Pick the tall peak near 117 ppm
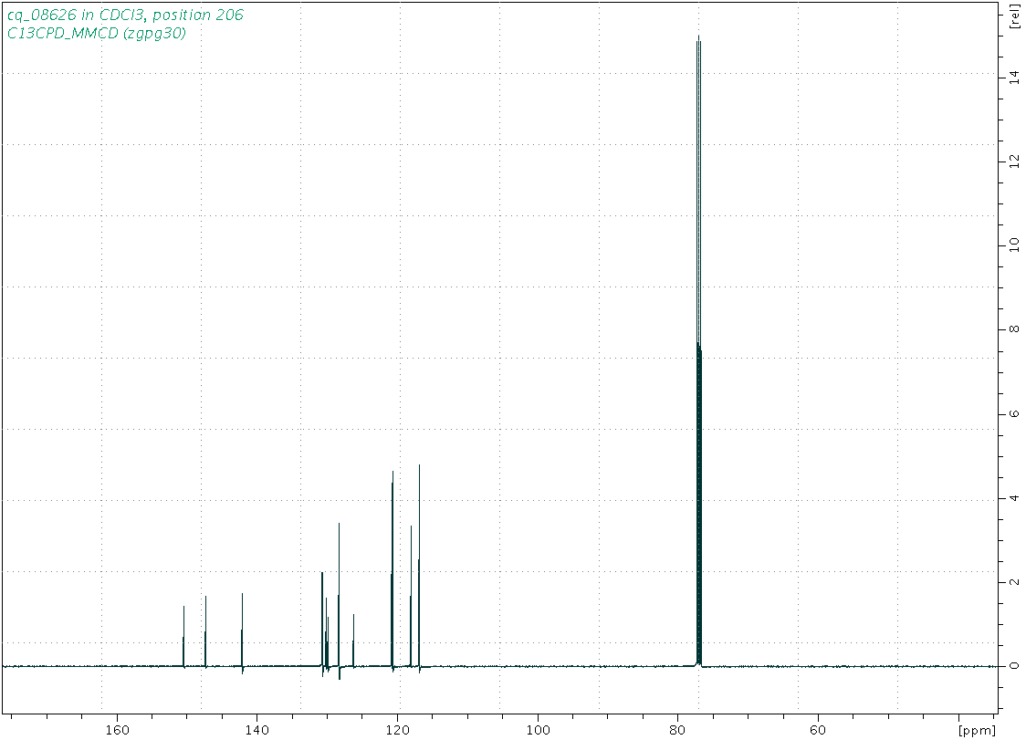 (x=419, y=568)
